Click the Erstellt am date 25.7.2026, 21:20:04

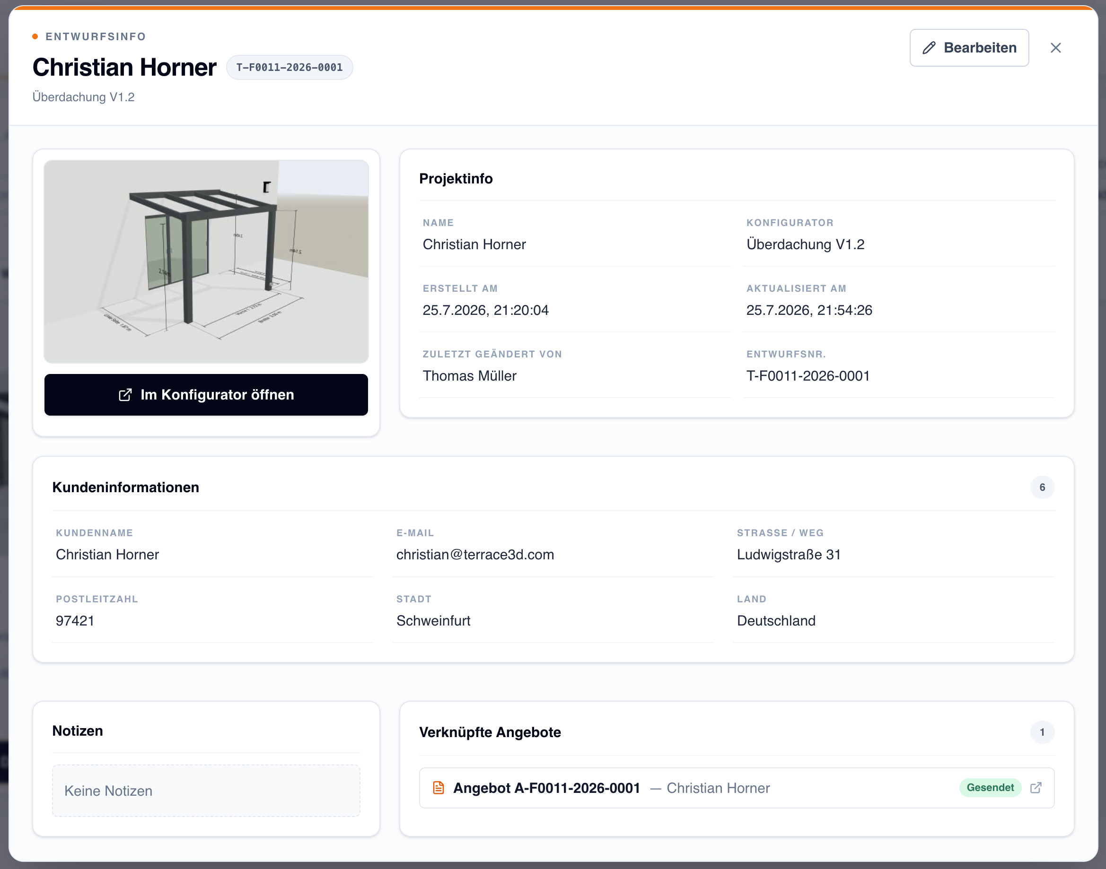click(485, 310)
